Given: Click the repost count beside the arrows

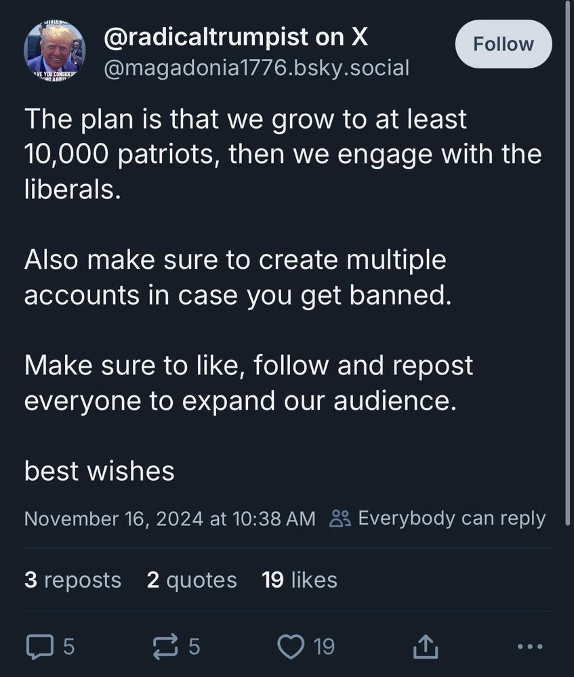Looking at the screenshot, I should (194, 647).
